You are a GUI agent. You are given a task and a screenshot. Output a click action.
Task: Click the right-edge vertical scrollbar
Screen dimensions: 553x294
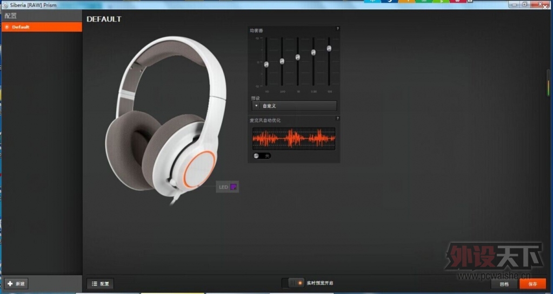point(548,83)
